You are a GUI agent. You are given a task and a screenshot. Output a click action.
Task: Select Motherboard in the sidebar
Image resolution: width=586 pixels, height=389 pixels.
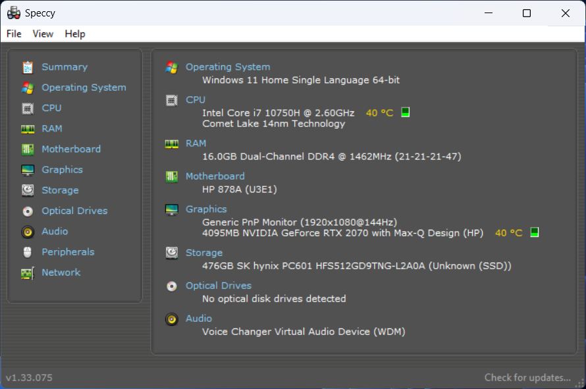71,149
